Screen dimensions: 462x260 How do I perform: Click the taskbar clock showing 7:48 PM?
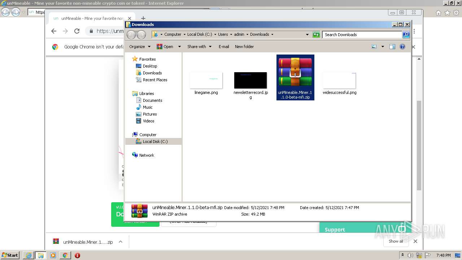click(x=443, y=255)
